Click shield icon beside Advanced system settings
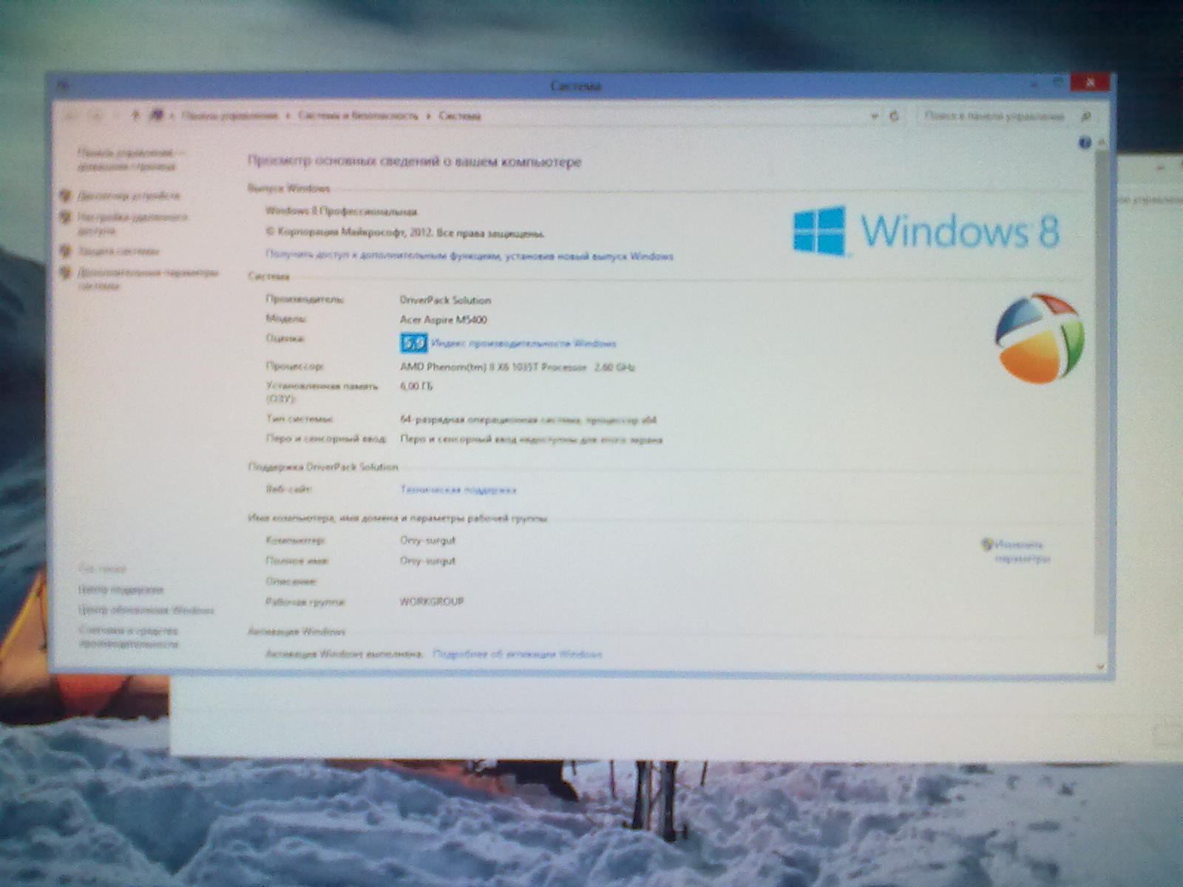This screenshot has width=1183, height=887. pos(66,273)
